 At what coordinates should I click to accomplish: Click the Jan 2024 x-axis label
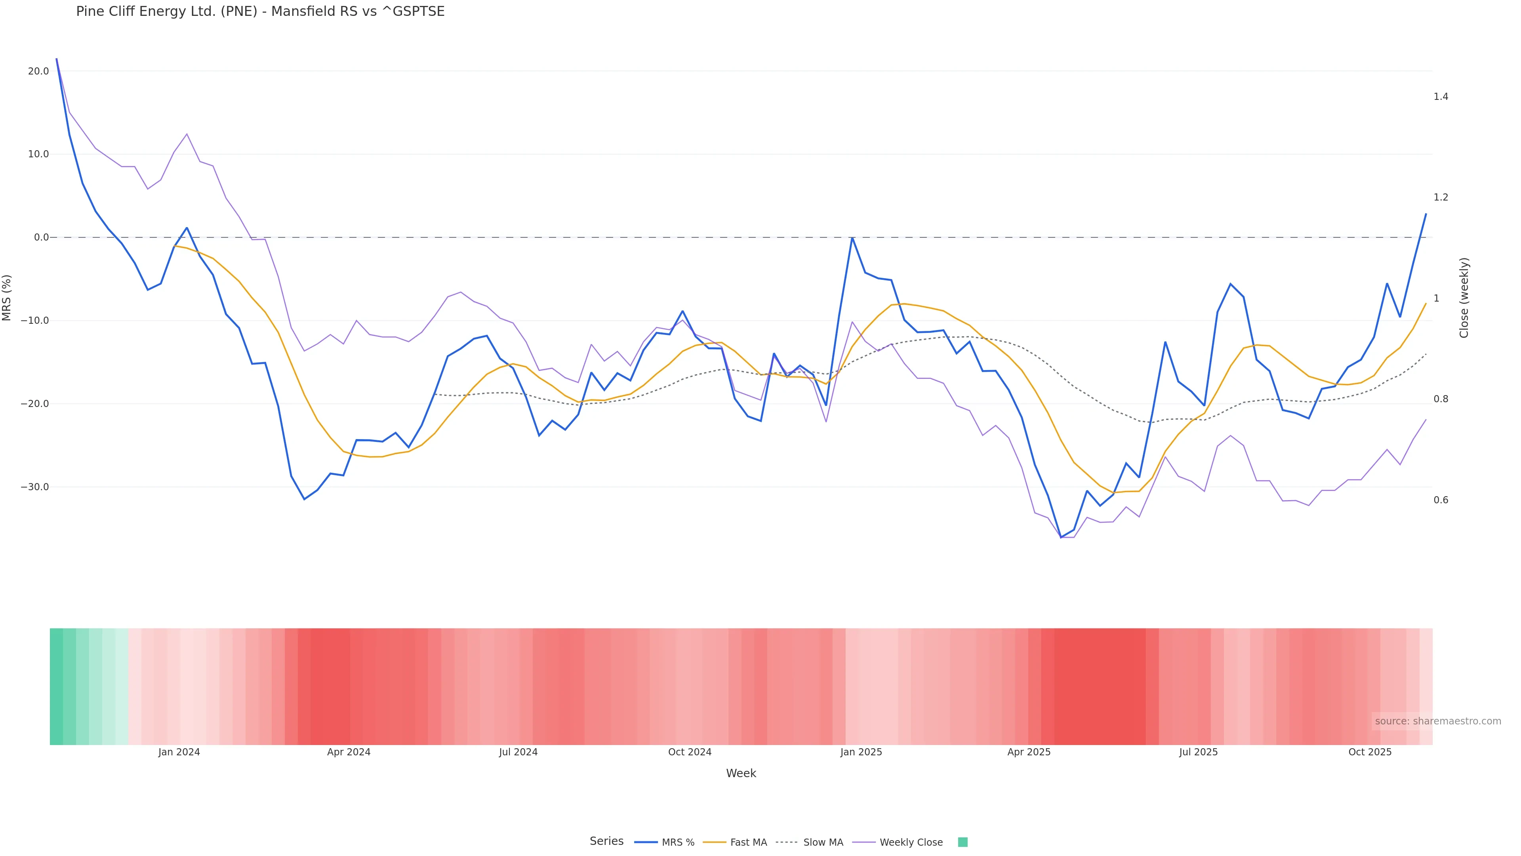179,752
